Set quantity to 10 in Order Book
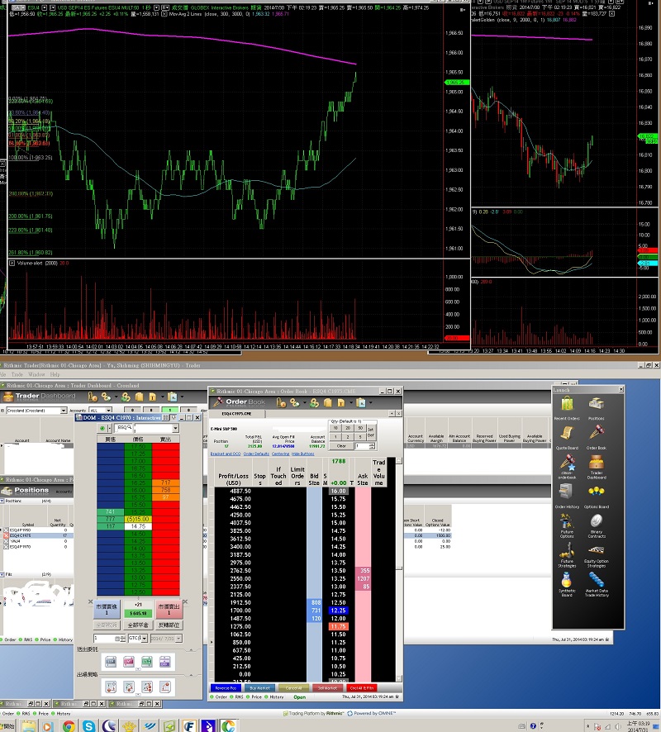The height and width of the screenshot is (732, 661). coord(335,428)
